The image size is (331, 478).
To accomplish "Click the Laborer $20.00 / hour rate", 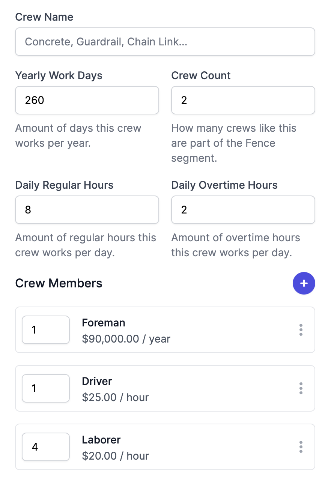I will pos(115,456).
